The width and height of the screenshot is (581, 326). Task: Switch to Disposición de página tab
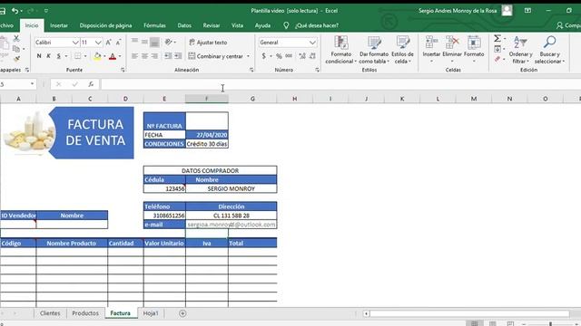[105, 25]
